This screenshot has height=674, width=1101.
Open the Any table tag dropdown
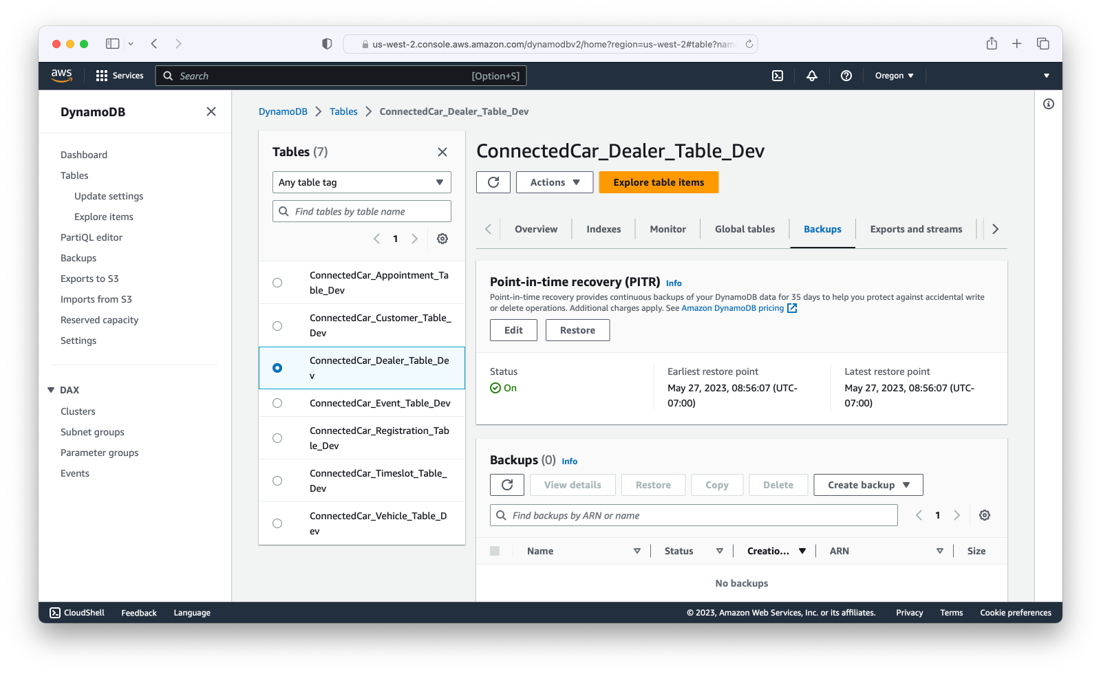point(362,182)
